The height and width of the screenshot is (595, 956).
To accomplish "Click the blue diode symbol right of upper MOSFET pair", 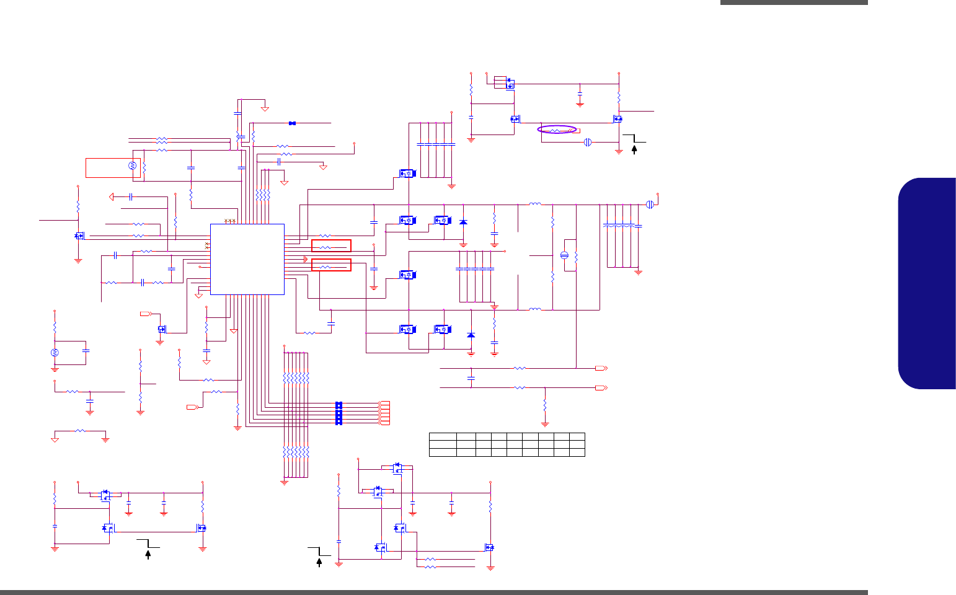I will pyautogui.click(x=463, y=222).
